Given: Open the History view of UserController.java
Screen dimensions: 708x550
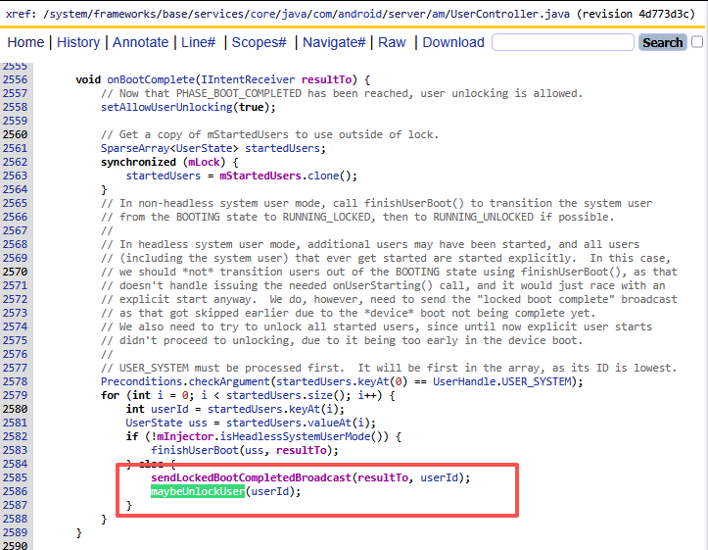Looking at the screenshot, I should 78,42.
